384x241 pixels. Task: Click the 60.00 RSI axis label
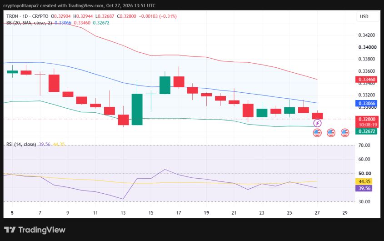364,159
